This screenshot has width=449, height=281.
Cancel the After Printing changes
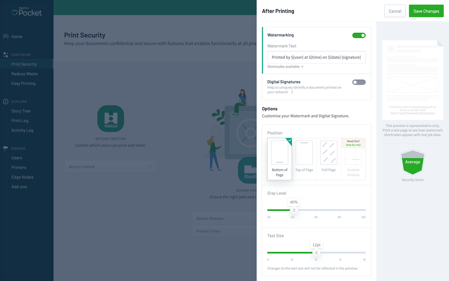pyautogui.click(x=395, y=11)
